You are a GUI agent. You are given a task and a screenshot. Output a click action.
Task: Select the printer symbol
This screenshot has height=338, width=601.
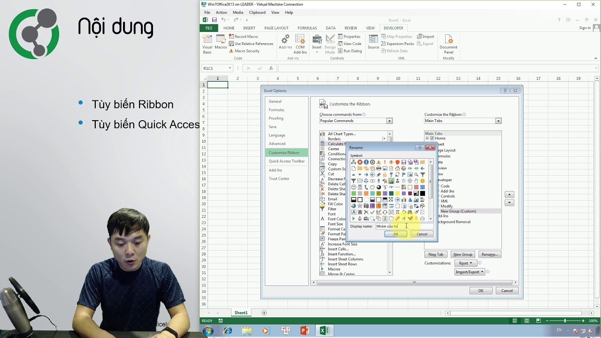(x=378, y=168)
